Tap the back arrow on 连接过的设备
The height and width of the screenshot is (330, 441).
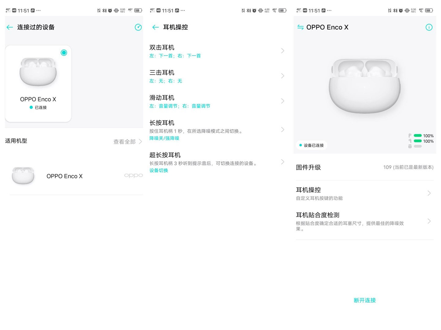9,27
